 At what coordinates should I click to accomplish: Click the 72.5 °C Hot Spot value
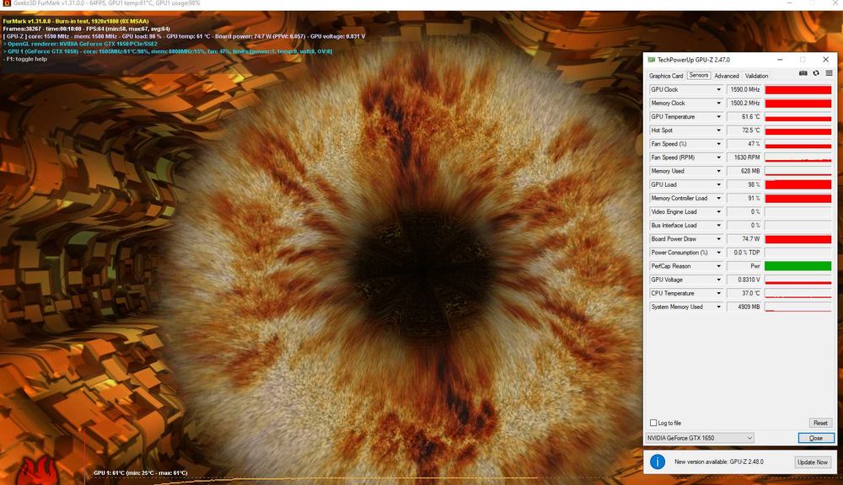[x=744, y=131]
